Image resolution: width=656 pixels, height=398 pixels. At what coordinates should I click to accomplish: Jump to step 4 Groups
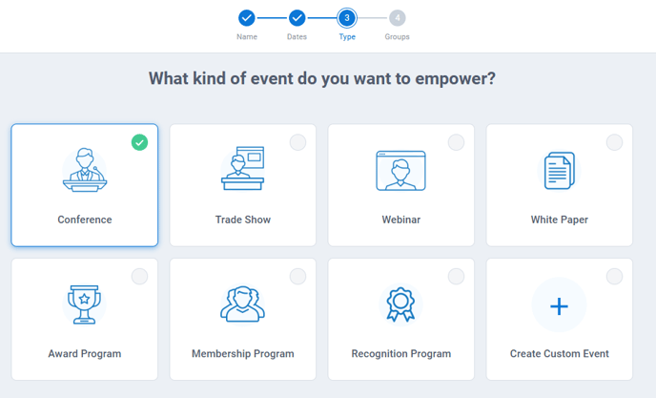[398, 18]
